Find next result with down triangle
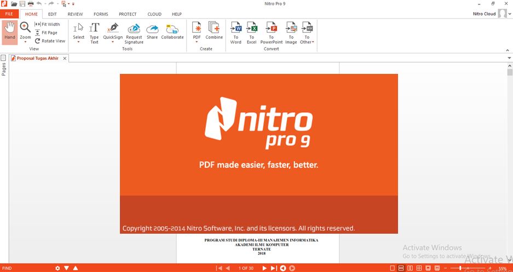This screenshot has width=513, height=272. click(x=66, y=268)
